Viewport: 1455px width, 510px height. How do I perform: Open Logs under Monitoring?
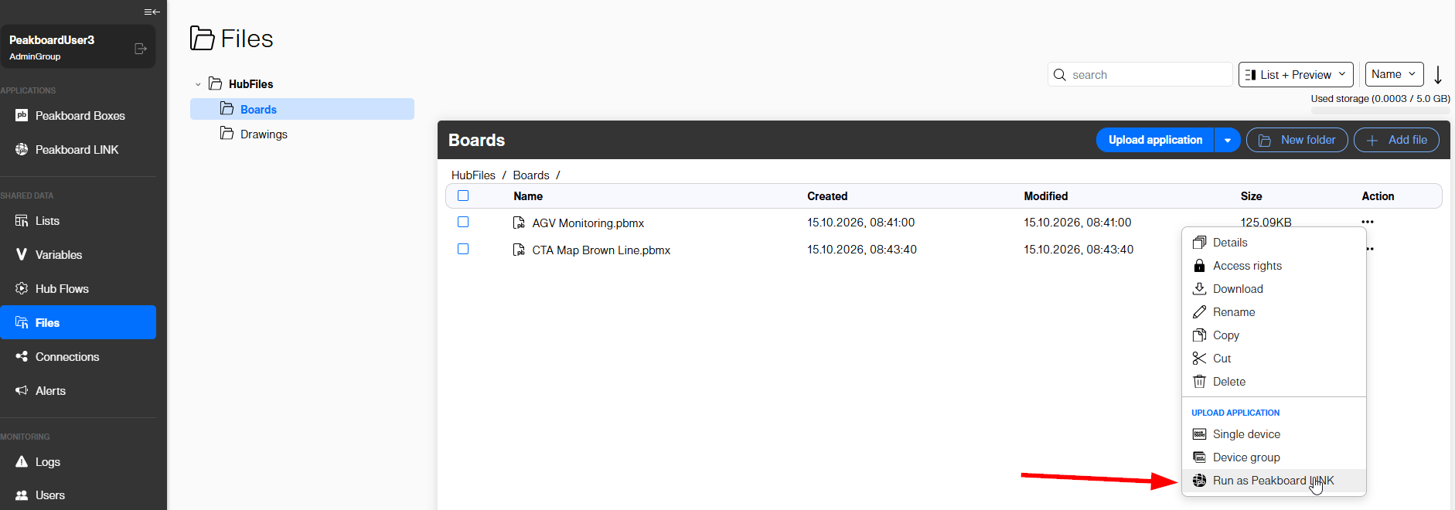78,462
